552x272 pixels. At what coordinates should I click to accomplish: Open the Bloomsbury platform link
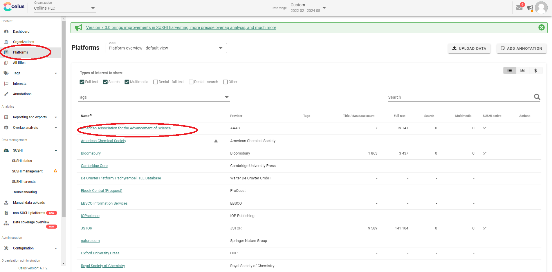point(91,153)
